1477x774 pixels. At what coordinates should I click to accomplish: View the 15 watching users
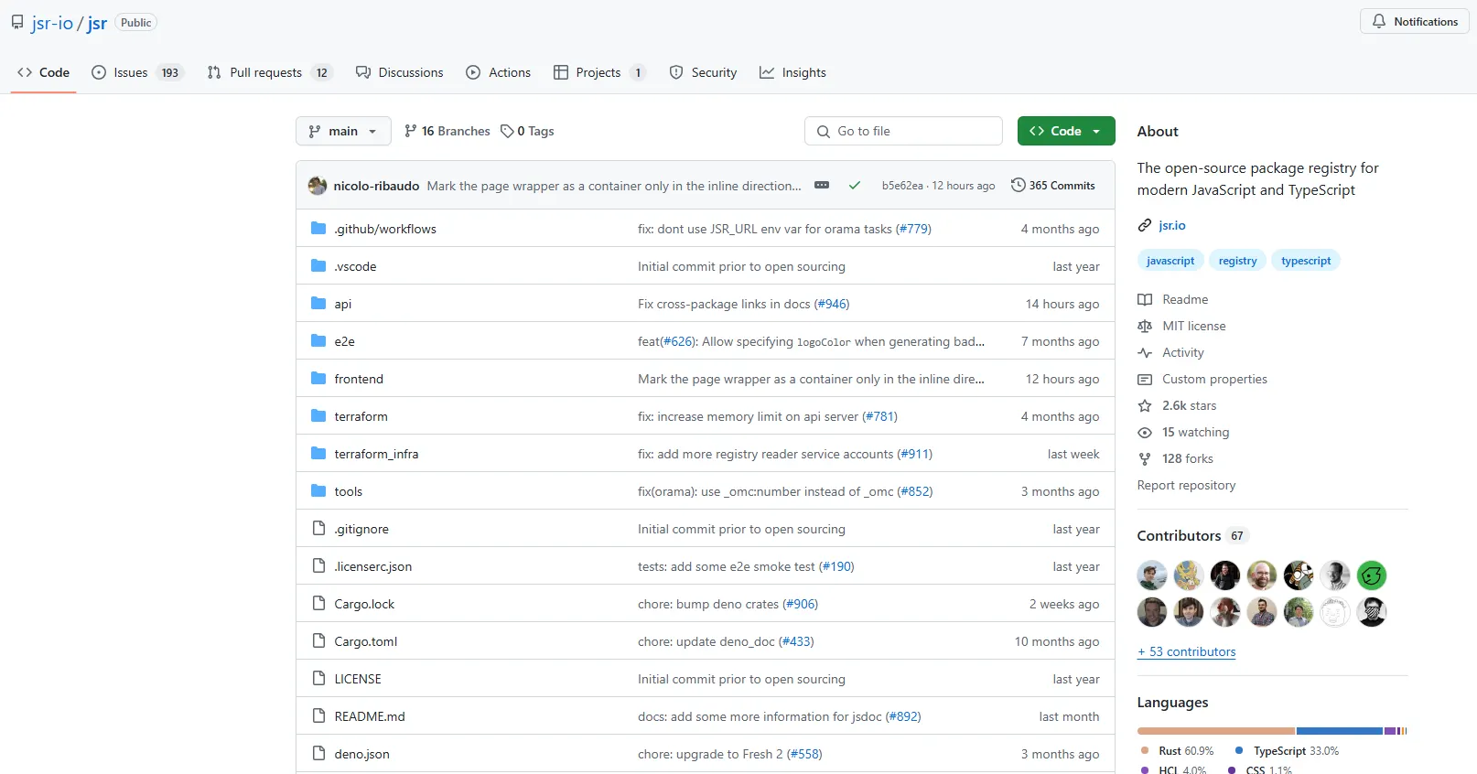(1195, 432)
